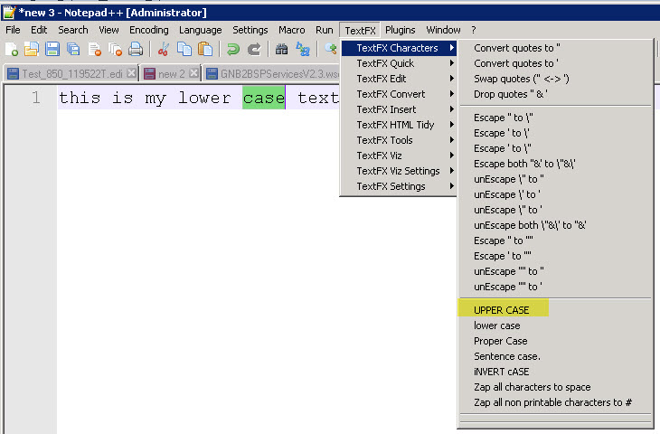
Task: Switch to the new 2 tab
Action: pyautogui.click(x=171, y=73)
